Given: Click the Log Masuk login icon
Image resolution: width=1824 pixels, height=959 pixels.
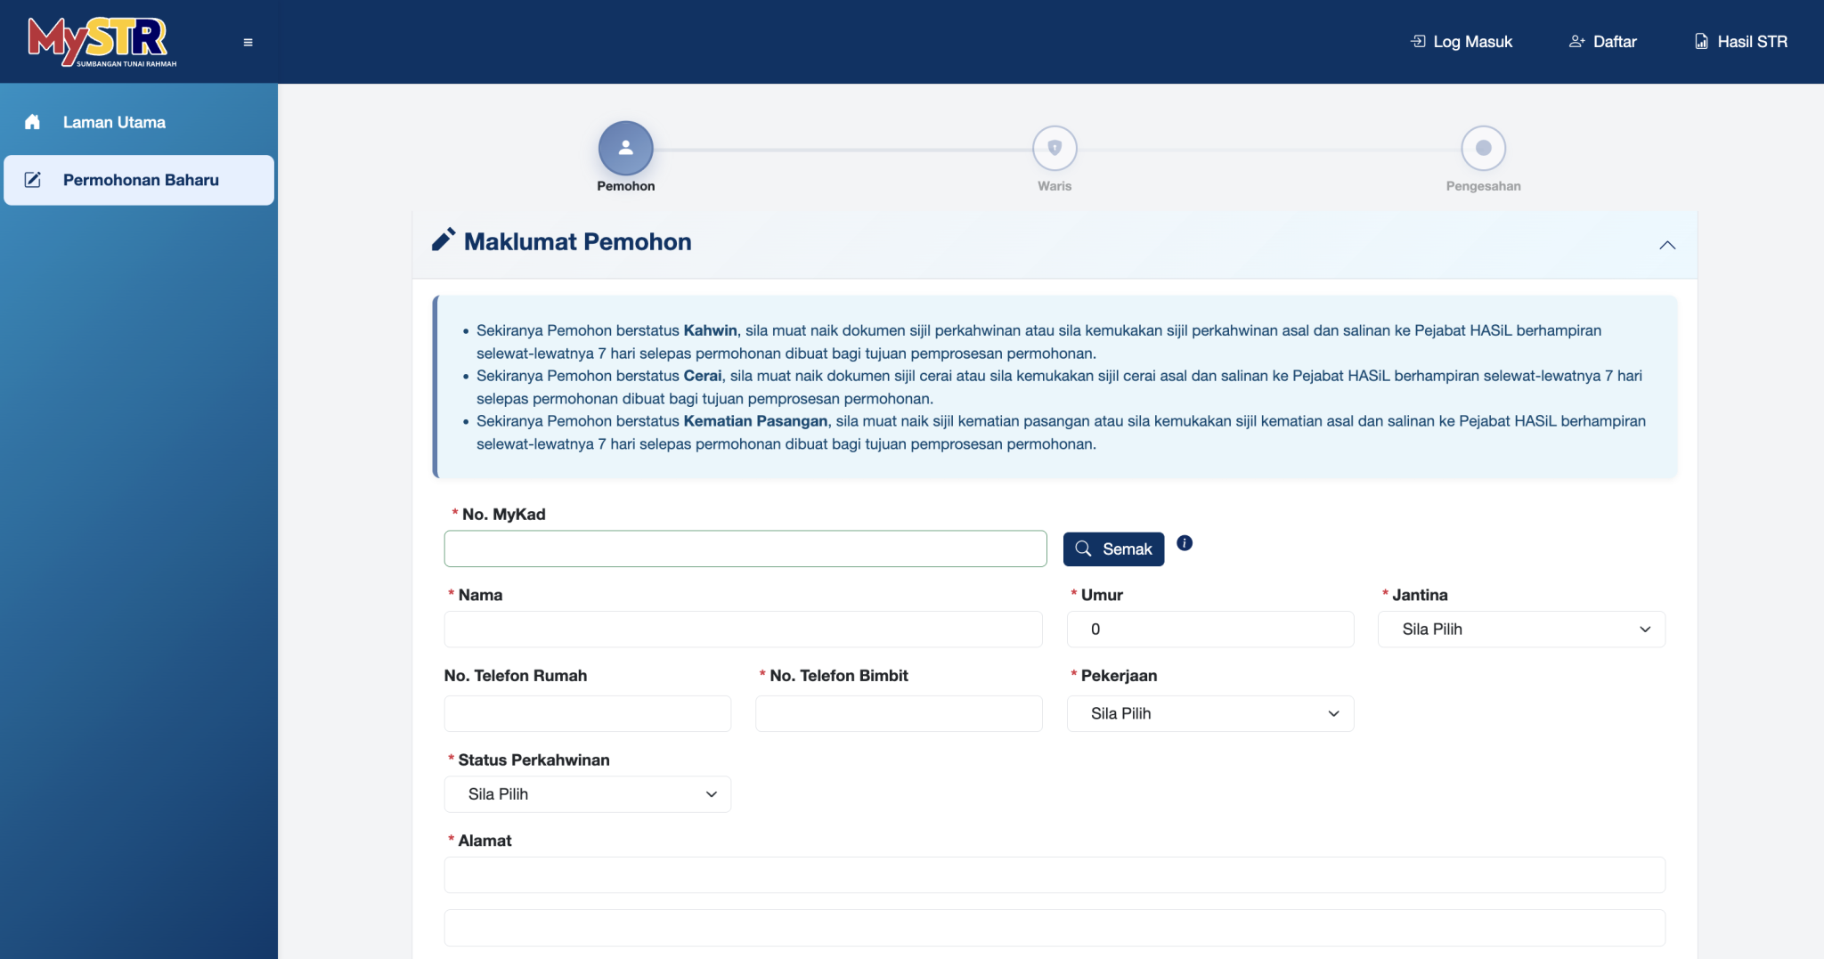Looking at the screenshot, I should point(1419,41).
